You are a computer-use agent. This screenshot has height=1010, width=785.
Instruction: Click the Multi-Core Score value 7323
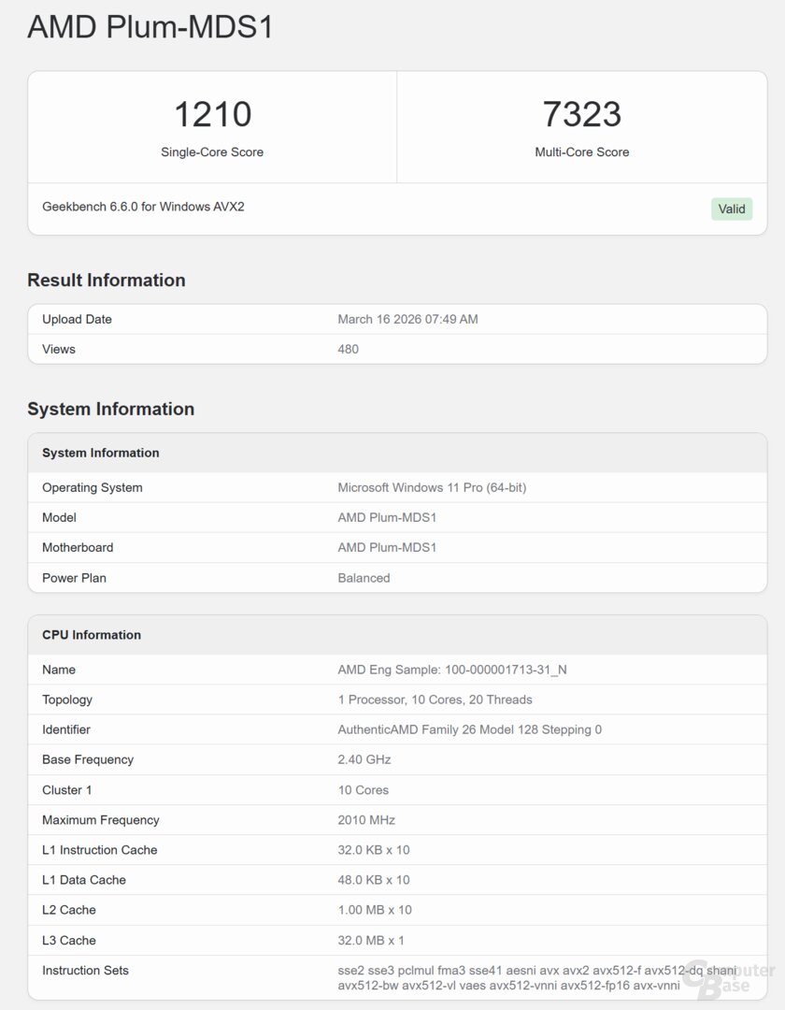pos(582,113)
